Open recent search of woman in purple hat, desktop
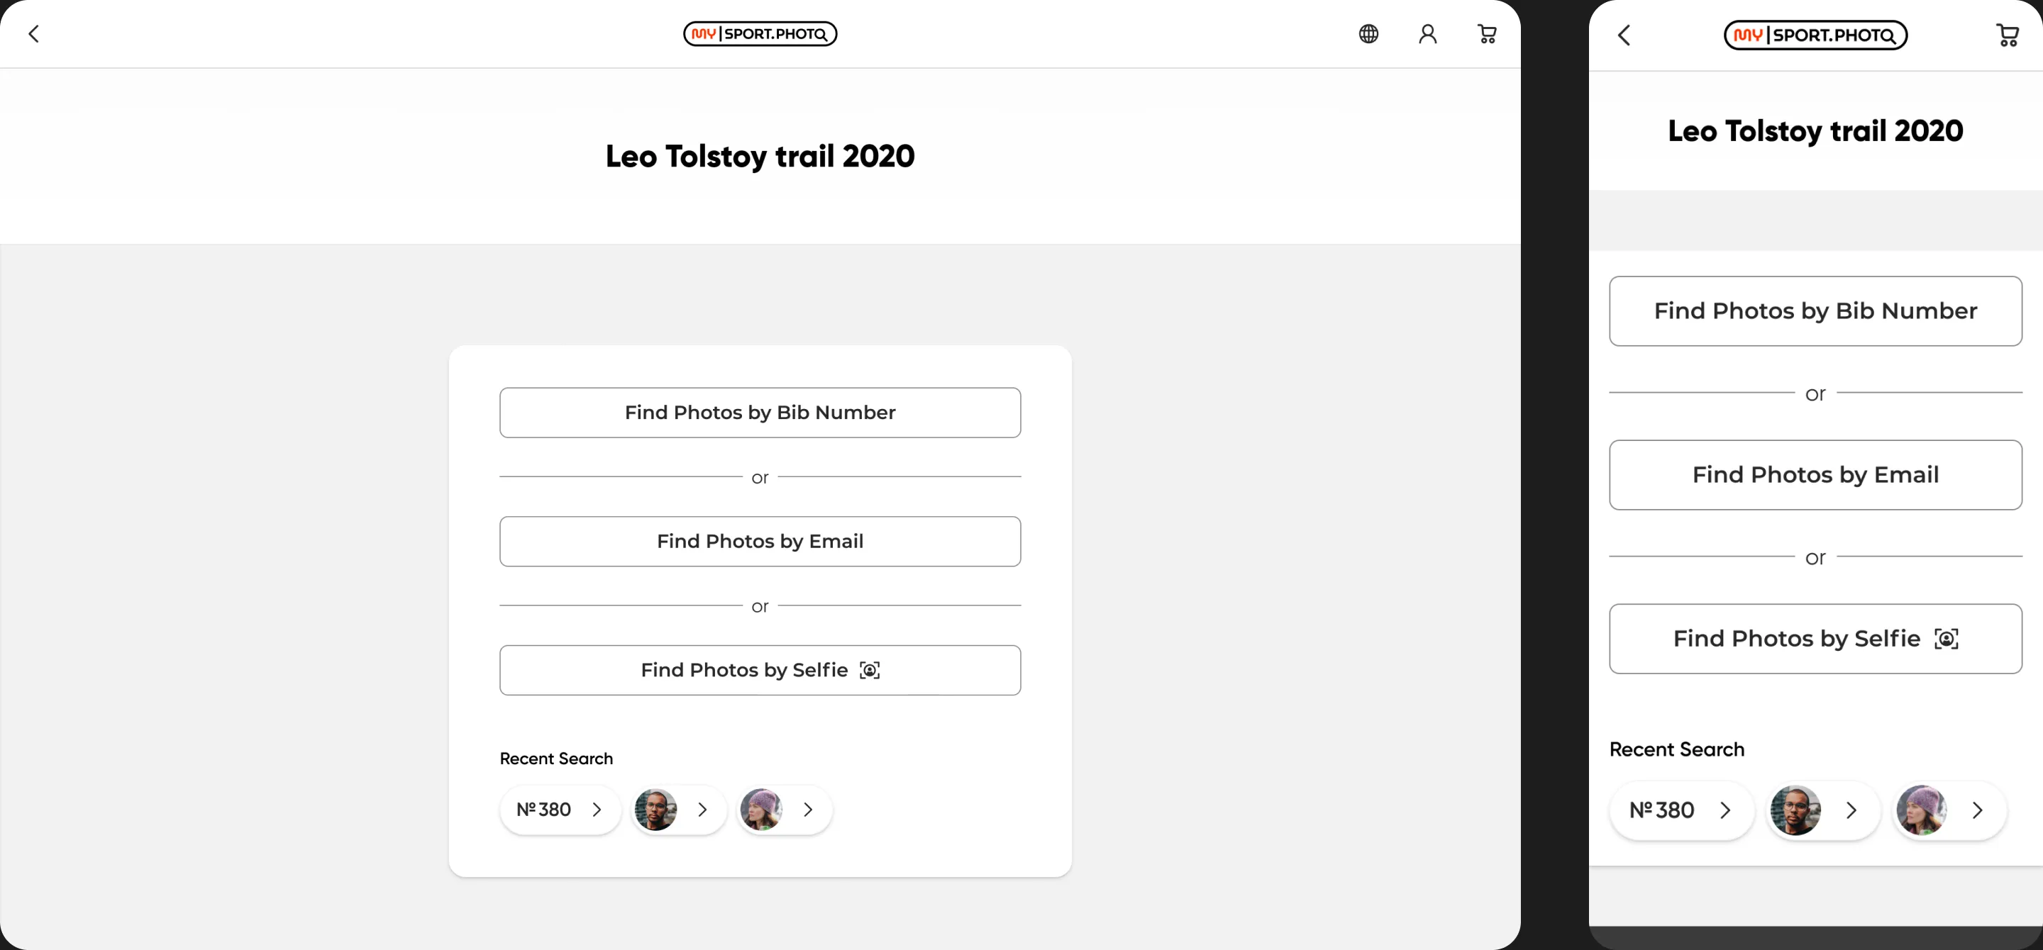 785,810
